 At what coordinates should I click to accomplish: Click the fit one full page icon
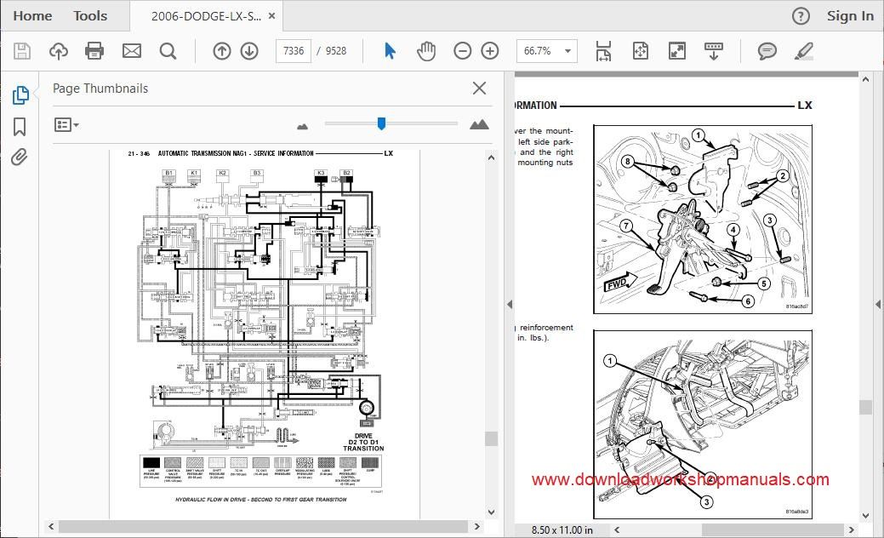pos(641,51)
